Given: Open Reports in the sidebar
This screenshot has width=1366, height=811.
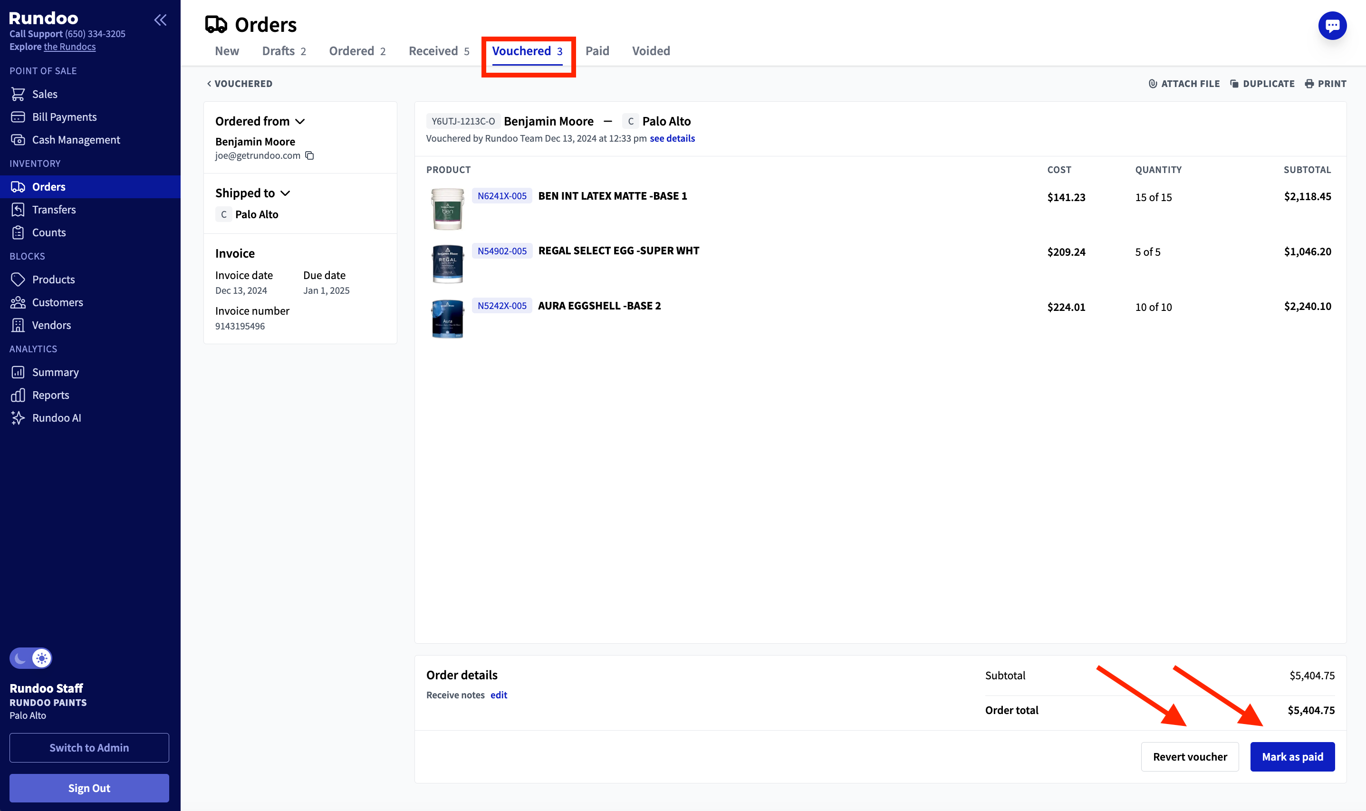Looking at the screenshot, I should click(x=90, y=395).
